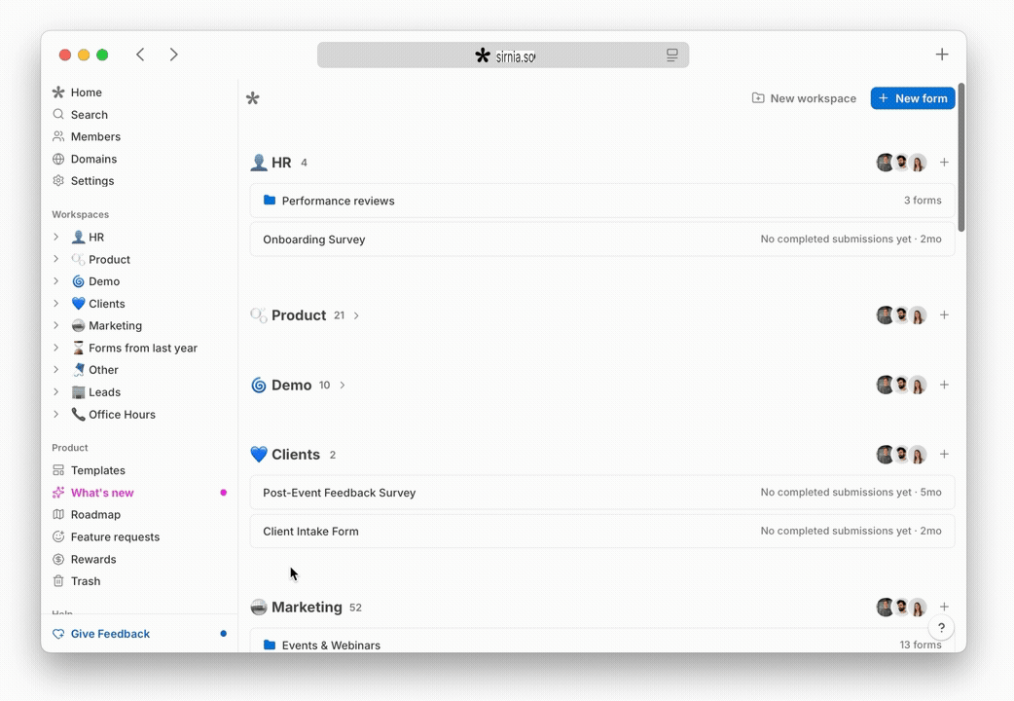Viewport: 1014px width, 701px height.
Task: Open Search in the sidebar
Action: coord(90,115)
